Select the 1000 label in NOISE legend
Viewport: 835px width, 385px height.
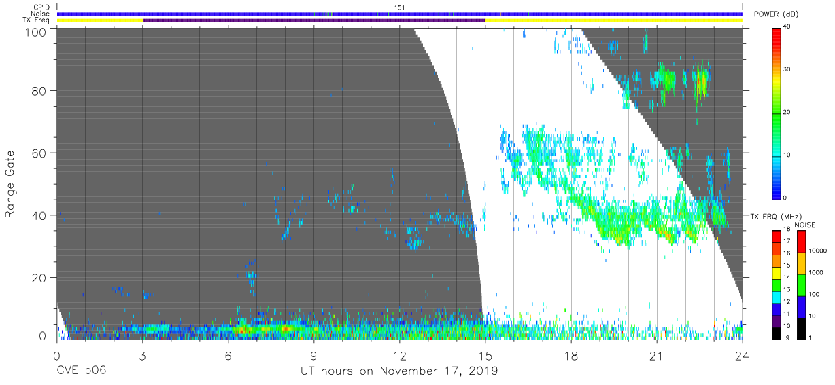tap(816, 273)
